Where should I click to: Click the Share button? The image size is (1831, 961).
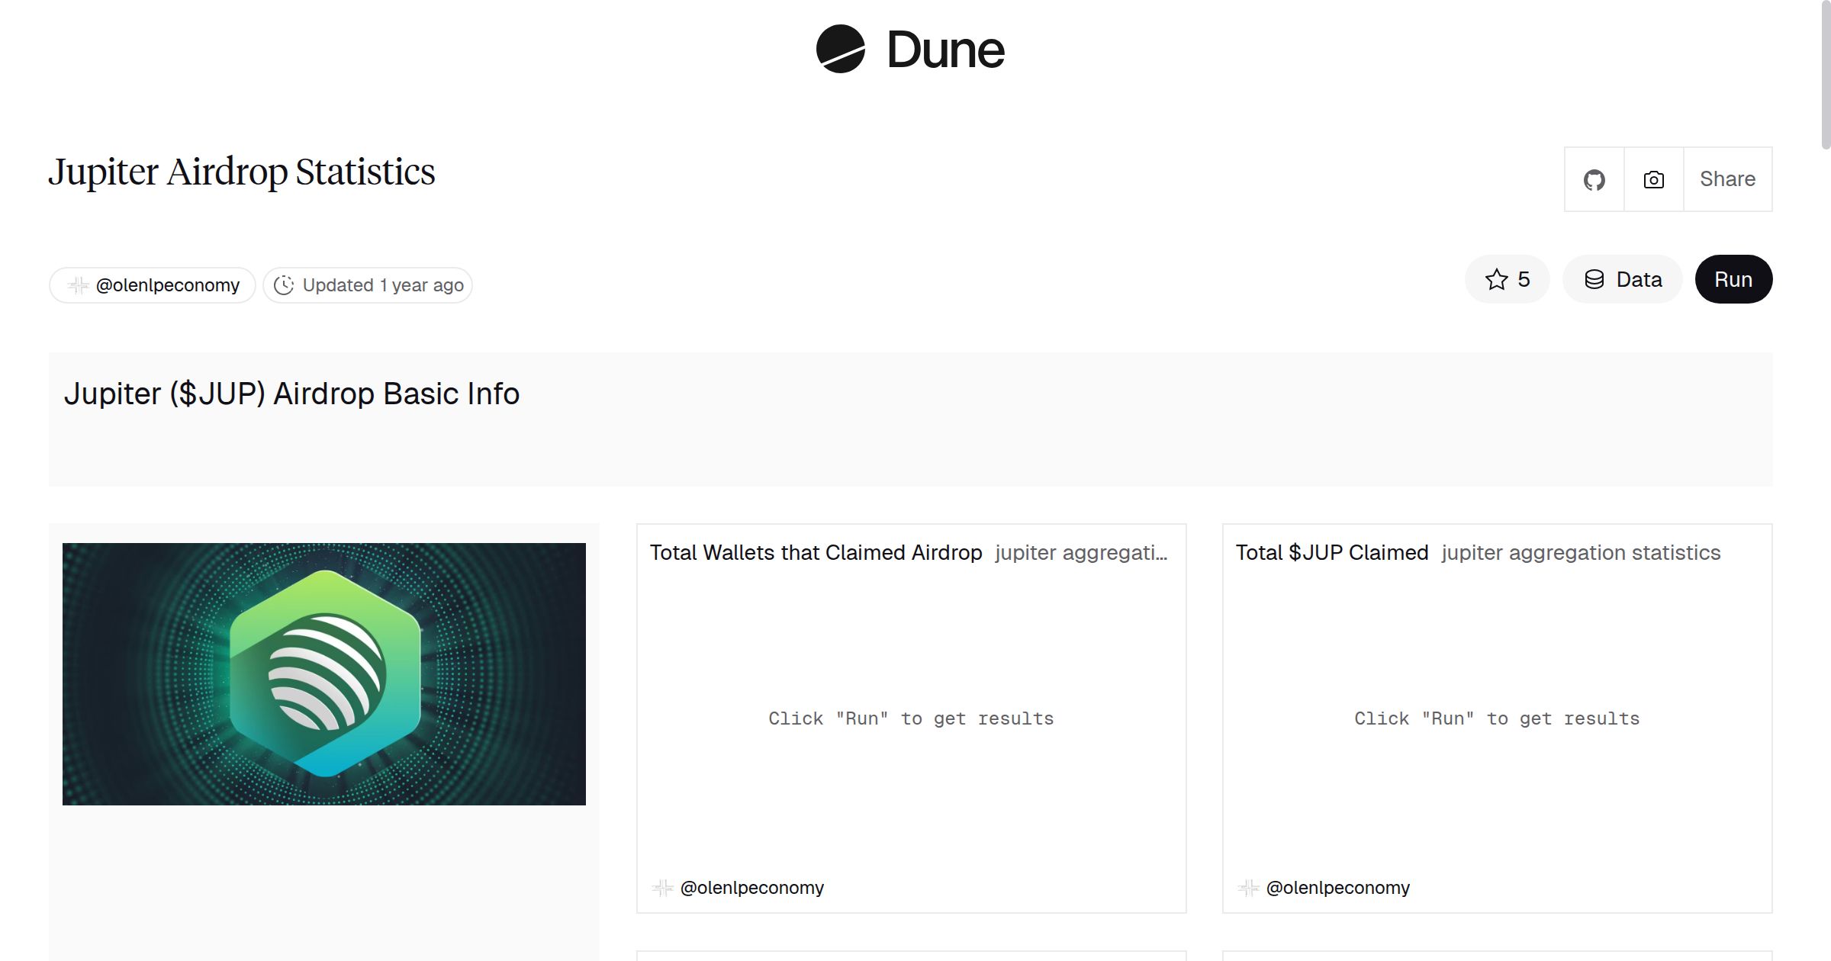tap(1727, 178)
